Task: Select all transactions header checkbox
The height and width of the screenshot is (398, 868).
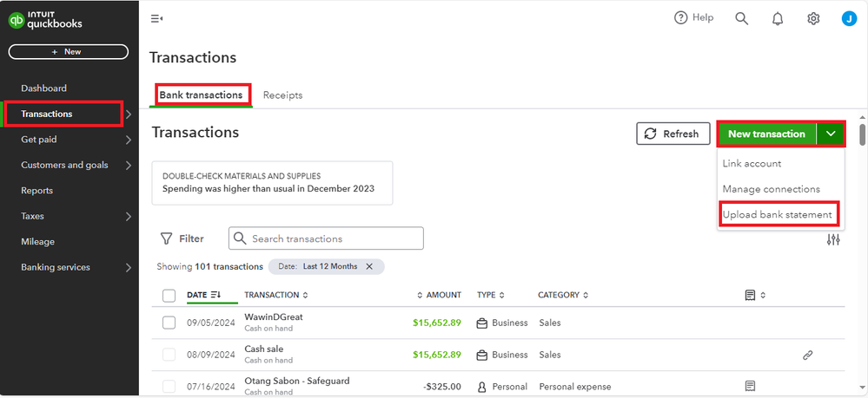Action: [x=169, y=296]
